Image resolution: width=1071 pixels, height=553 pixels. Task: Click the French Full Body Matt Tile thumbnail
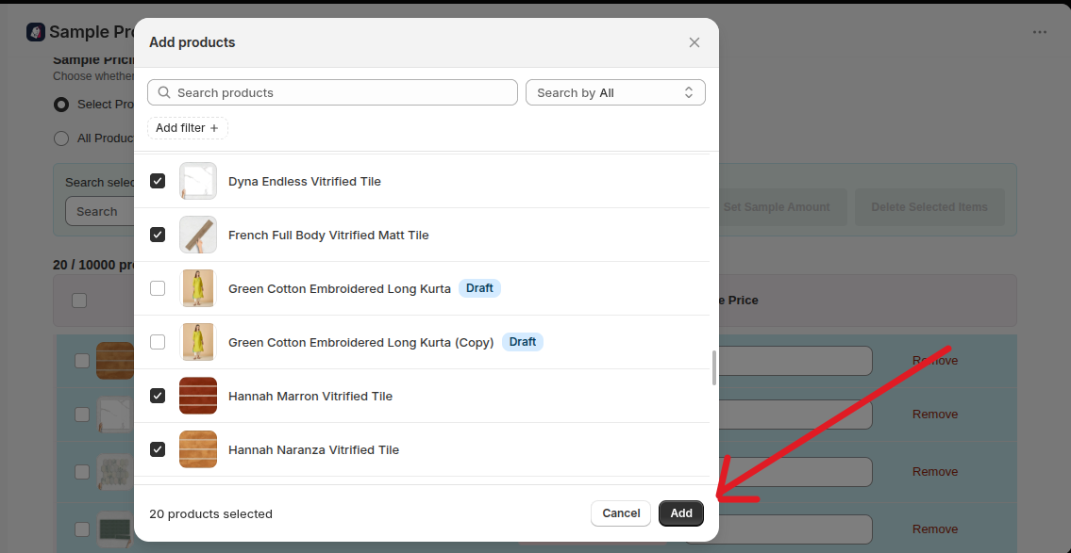[x=198, y=235]
